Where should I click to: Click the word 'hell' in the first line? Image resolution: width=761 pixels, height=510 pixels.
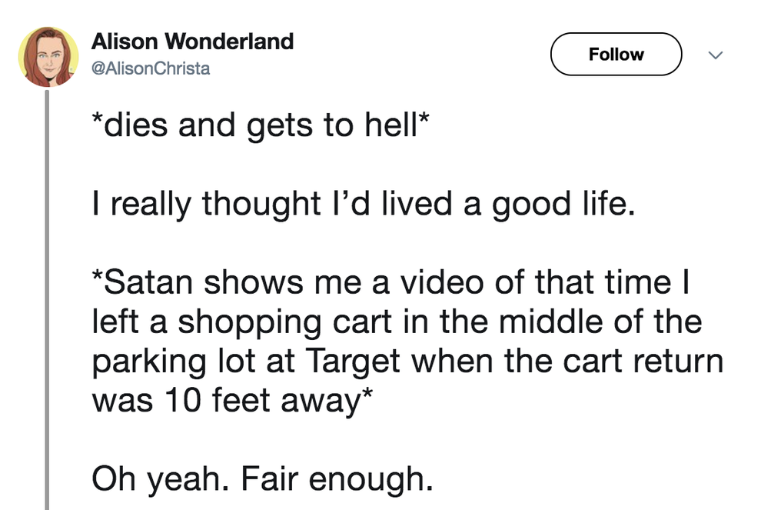tap(390, 125)
